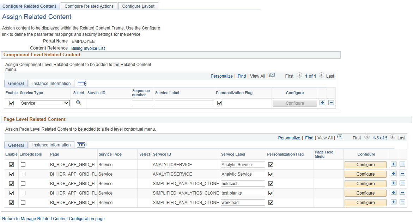
Task: Check Embeddable for the test blanks row
Action: coord(23,193)
